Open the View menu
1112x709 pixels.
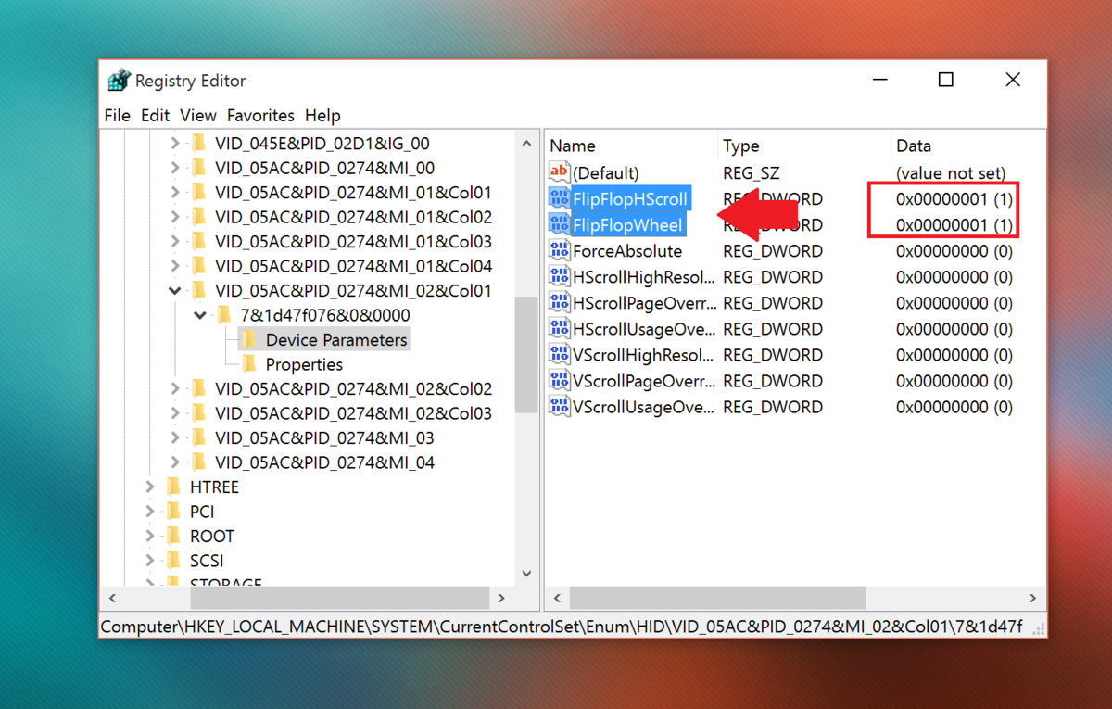(x=198, y=115)
